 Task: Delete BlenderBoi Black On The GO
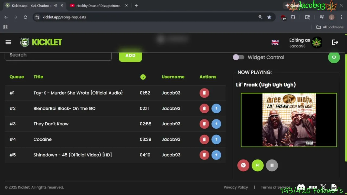pyautogui.click(x=204, y=108)
